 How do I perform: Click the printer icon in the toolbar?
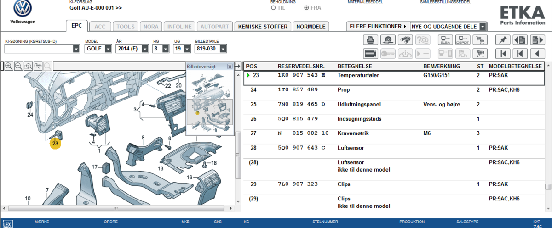tap(370, 40)
